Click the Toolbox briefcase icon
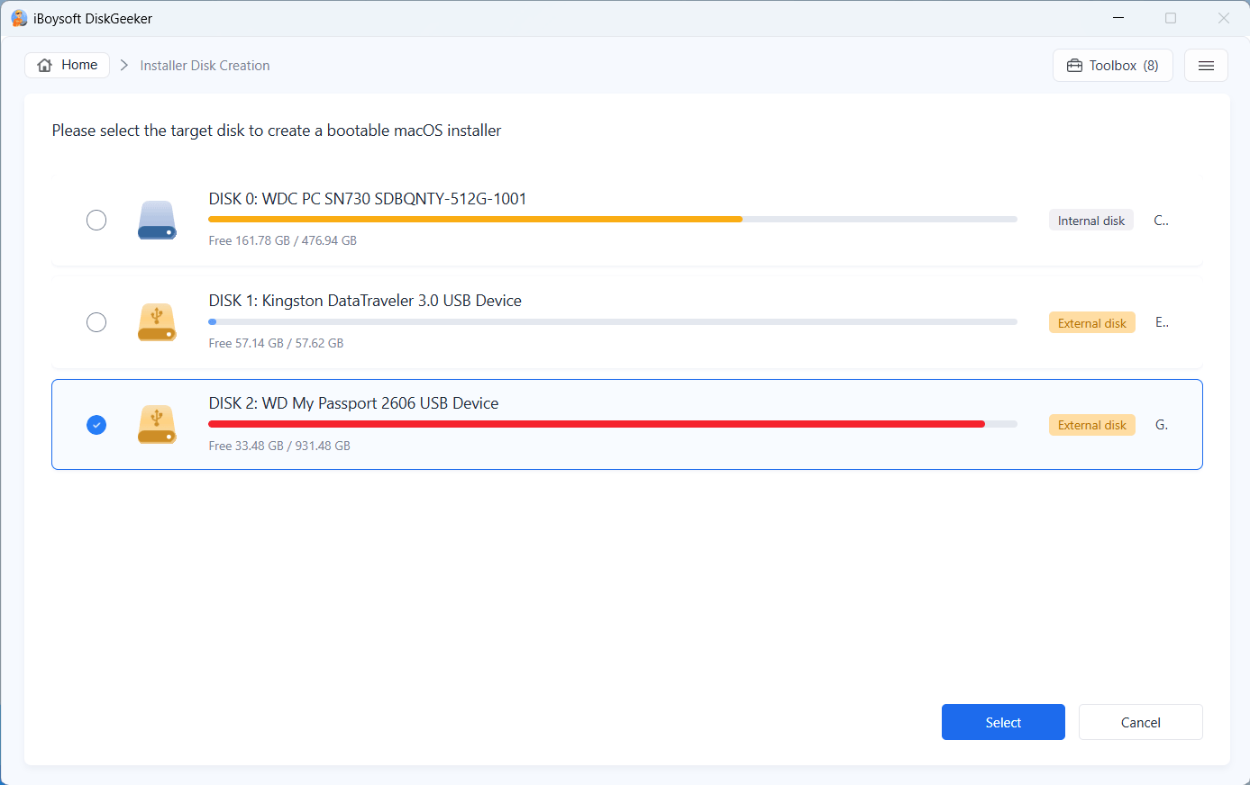Screen dimensions: 1250x785 click(x=1074, y=66)
